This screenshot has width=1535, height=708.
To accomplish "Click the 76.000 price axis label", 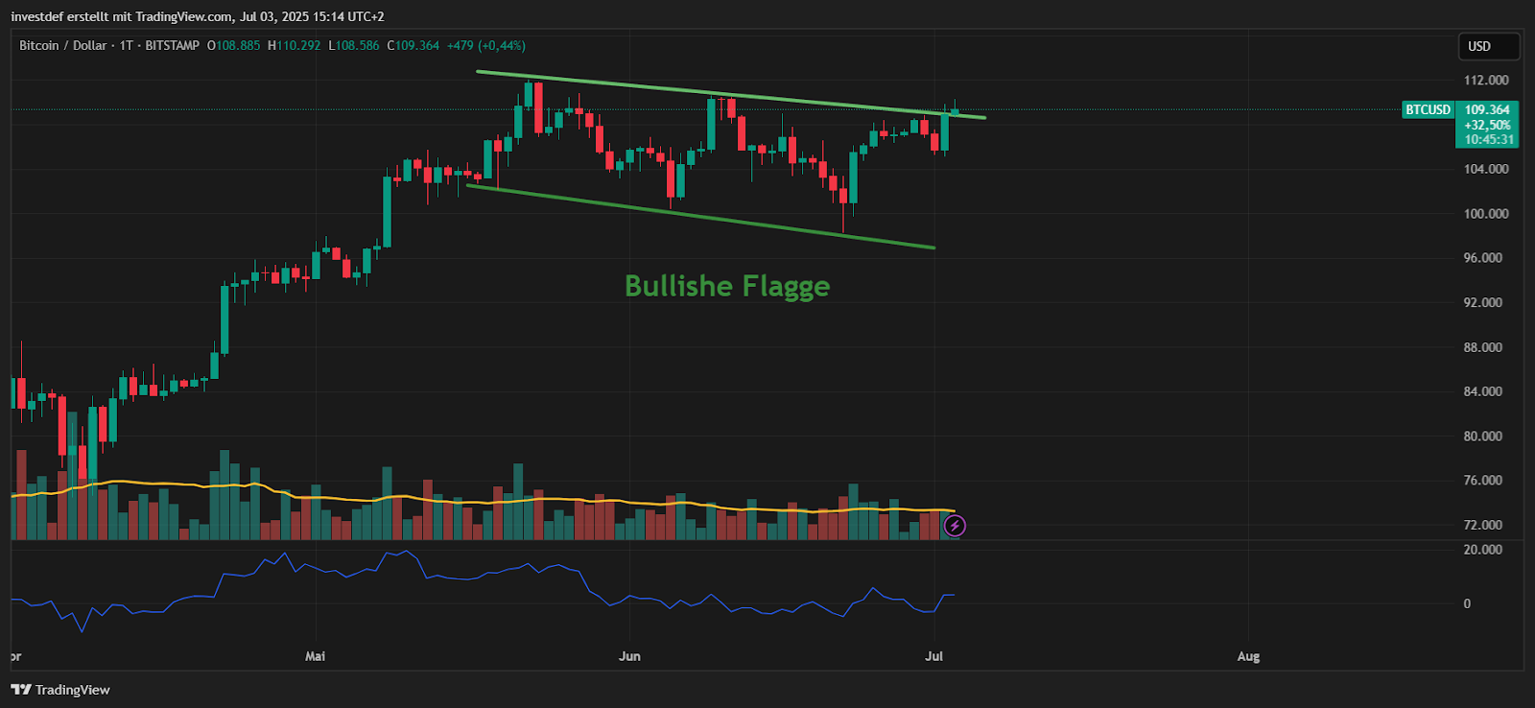I will 1483,480.
